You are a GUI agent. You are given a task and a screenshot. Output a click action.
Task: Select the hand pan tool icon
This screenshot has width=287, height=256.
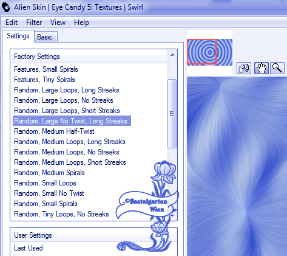point(262,68)
